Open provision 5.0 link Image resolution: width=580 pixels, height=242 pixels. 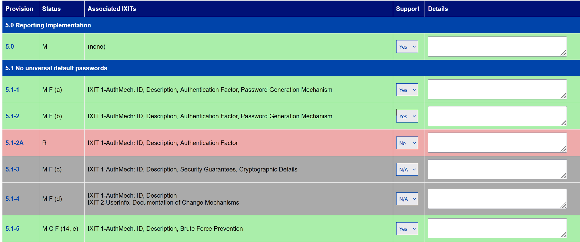click(x=10, y=47)
